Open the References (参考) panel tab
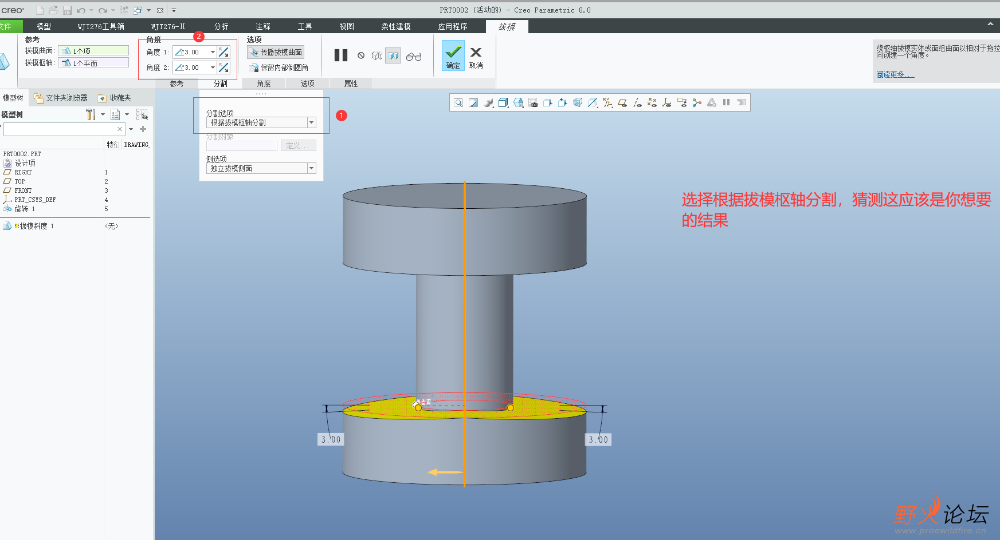Screen dimensions: 1000x540 click(x=177, y=84)
